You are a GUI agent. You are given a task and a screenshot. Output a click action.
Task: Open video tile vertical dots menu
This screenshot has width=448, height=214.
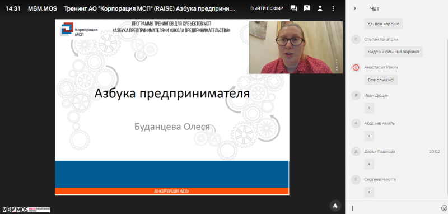[337, 65]
